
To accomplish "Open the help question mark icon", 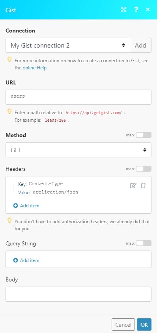I will point(136,10).
